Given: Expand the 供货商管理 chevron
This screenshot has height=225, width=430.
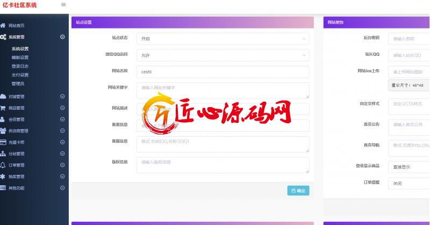Looking at the screenshot, I should click(62, 131).
